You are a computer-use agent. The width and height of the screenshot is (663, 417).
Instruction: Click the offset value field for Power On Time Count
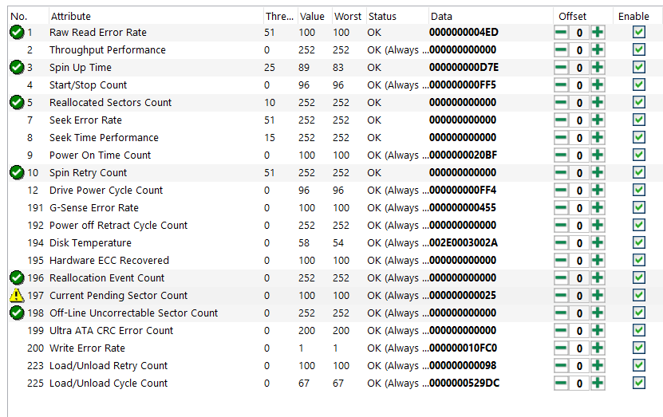click(x=580, y=155)
